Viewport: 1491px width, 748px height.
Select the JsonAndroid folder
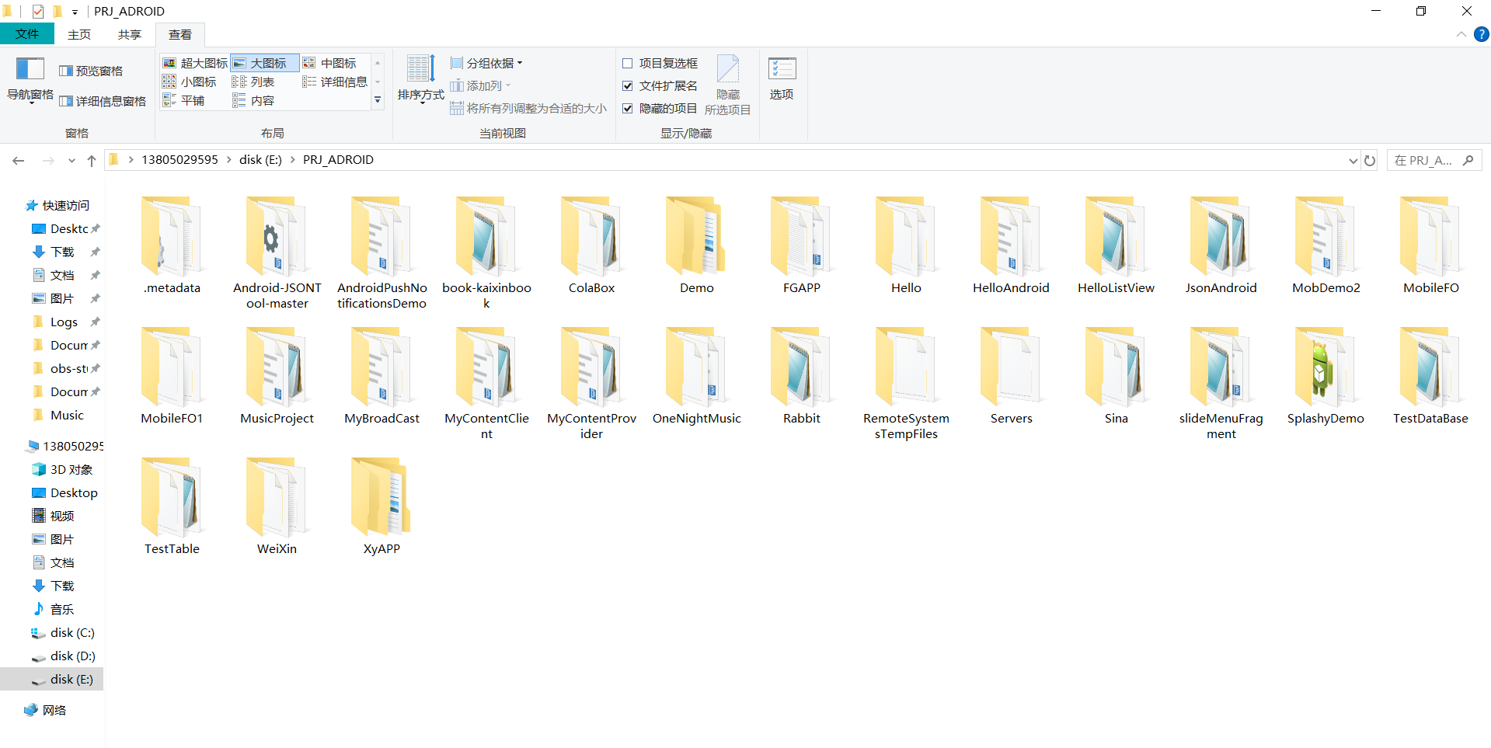tap(1221, 245)
